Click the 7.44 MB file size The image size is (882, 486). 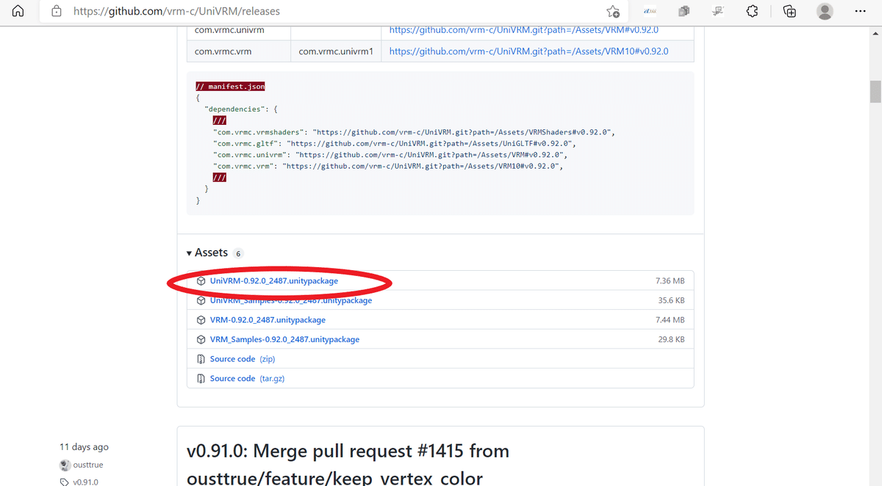670,320
